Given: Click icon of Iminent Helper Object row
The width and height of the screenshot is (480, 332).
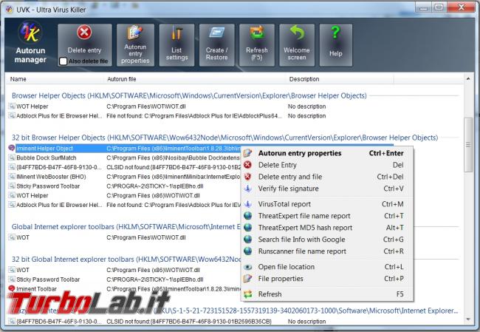Looking at the screenshot, I should pos(12,148).
